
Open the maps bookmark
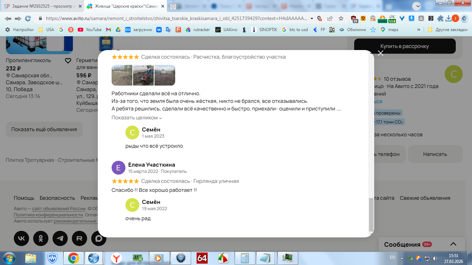point(389,30)
